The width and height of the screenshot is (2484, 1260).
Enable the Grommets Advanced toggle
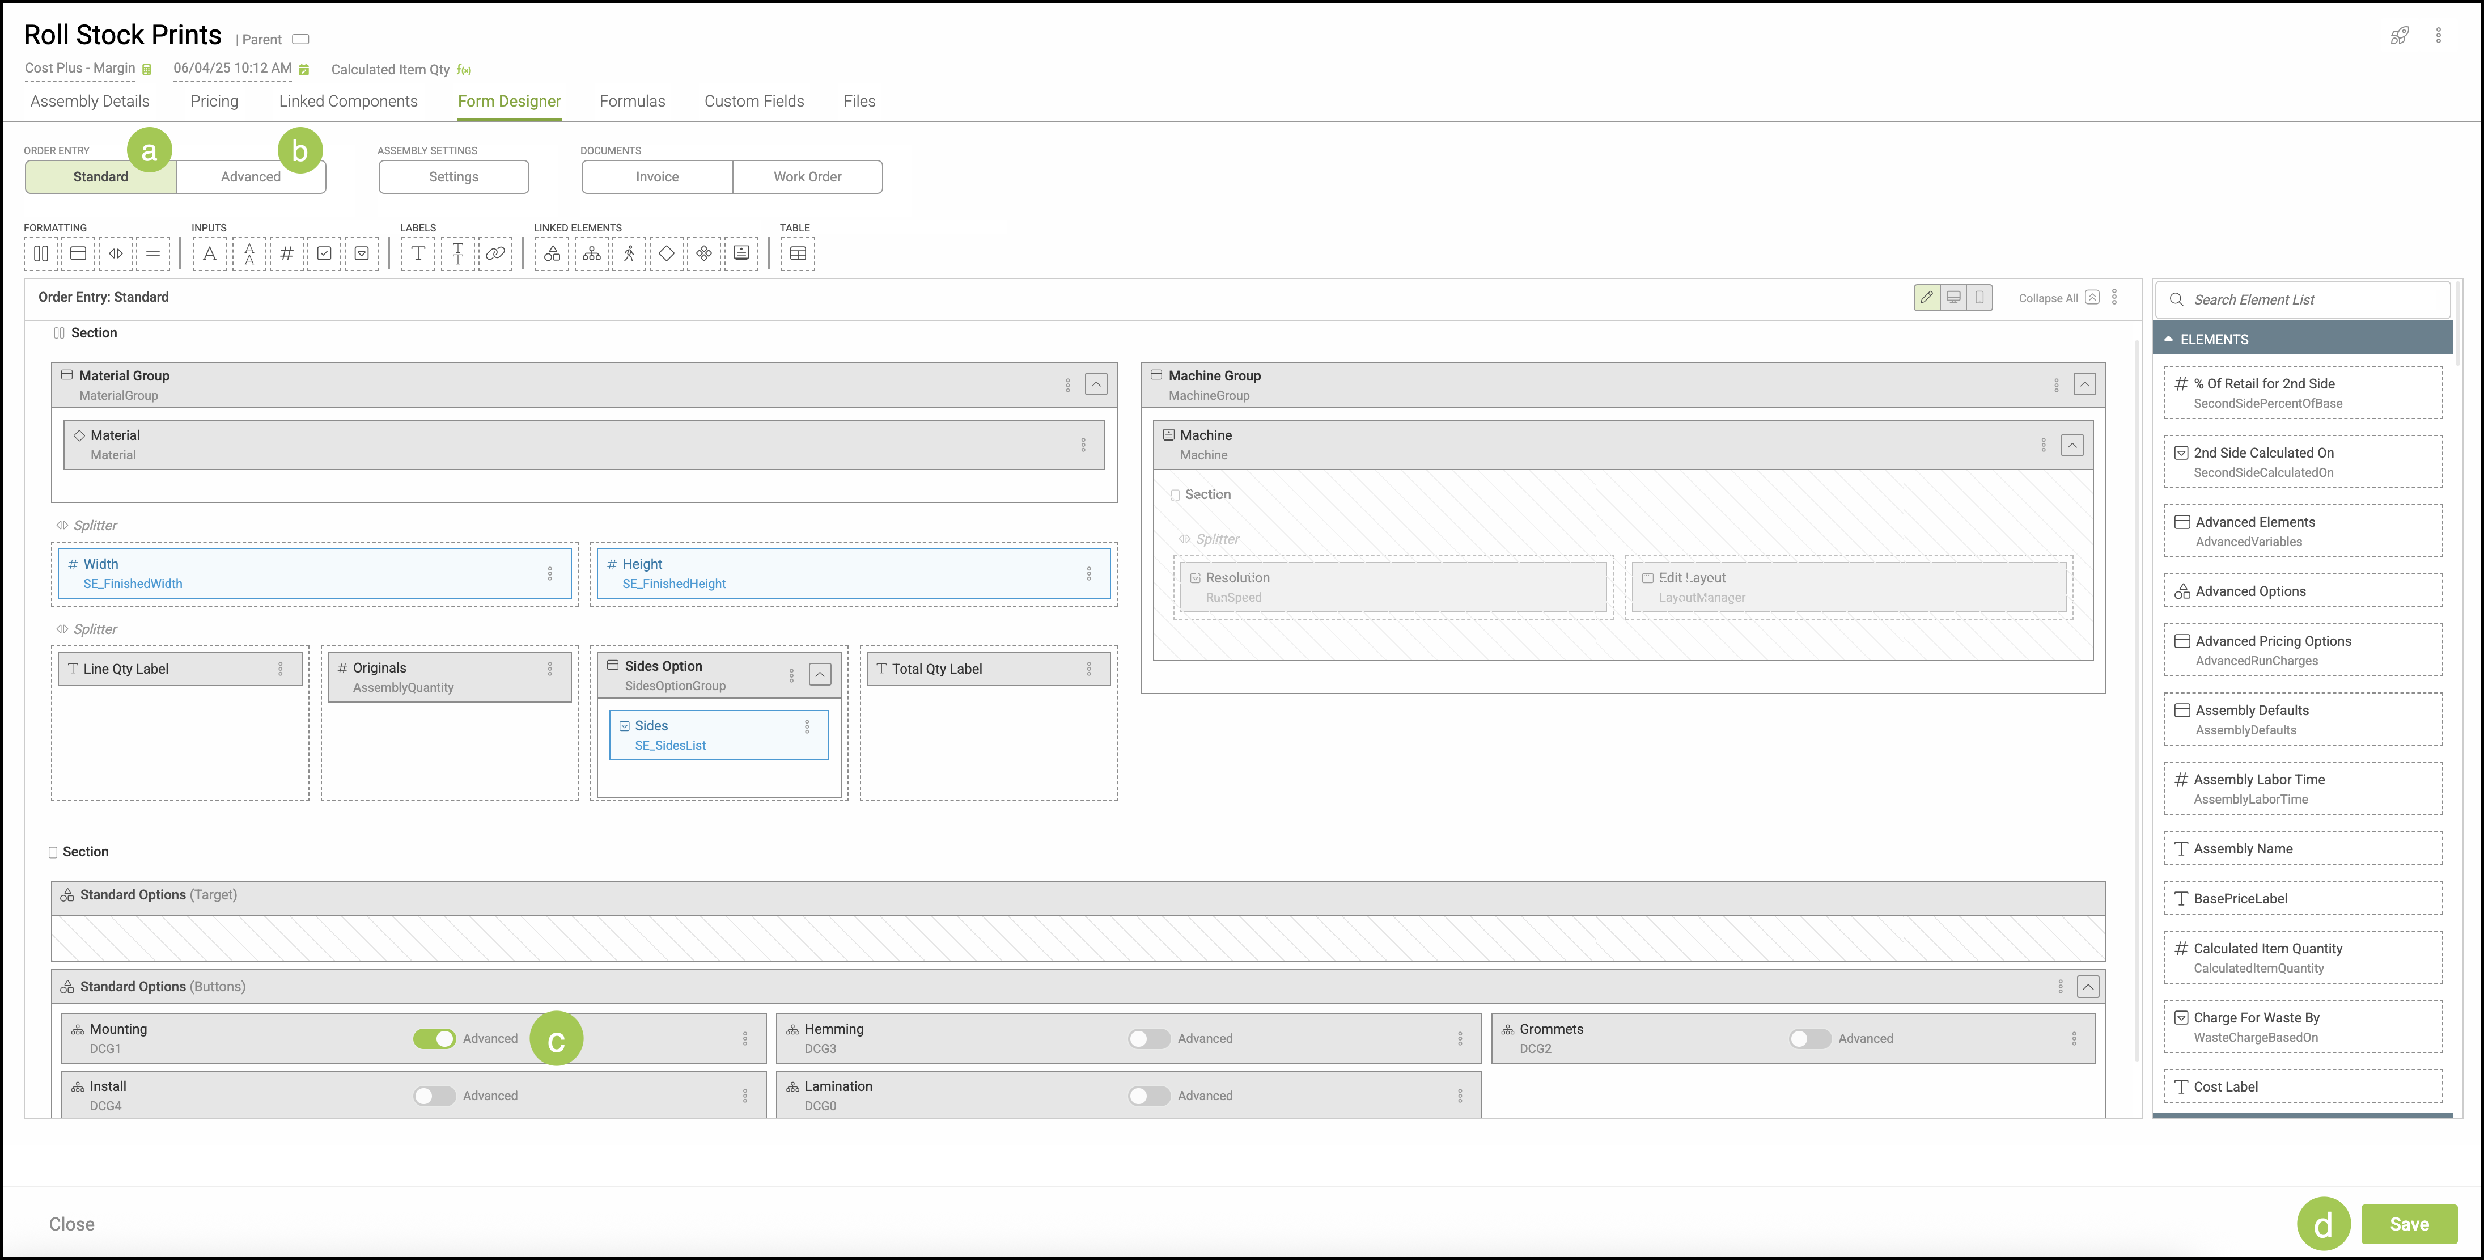(1809, 1039)
